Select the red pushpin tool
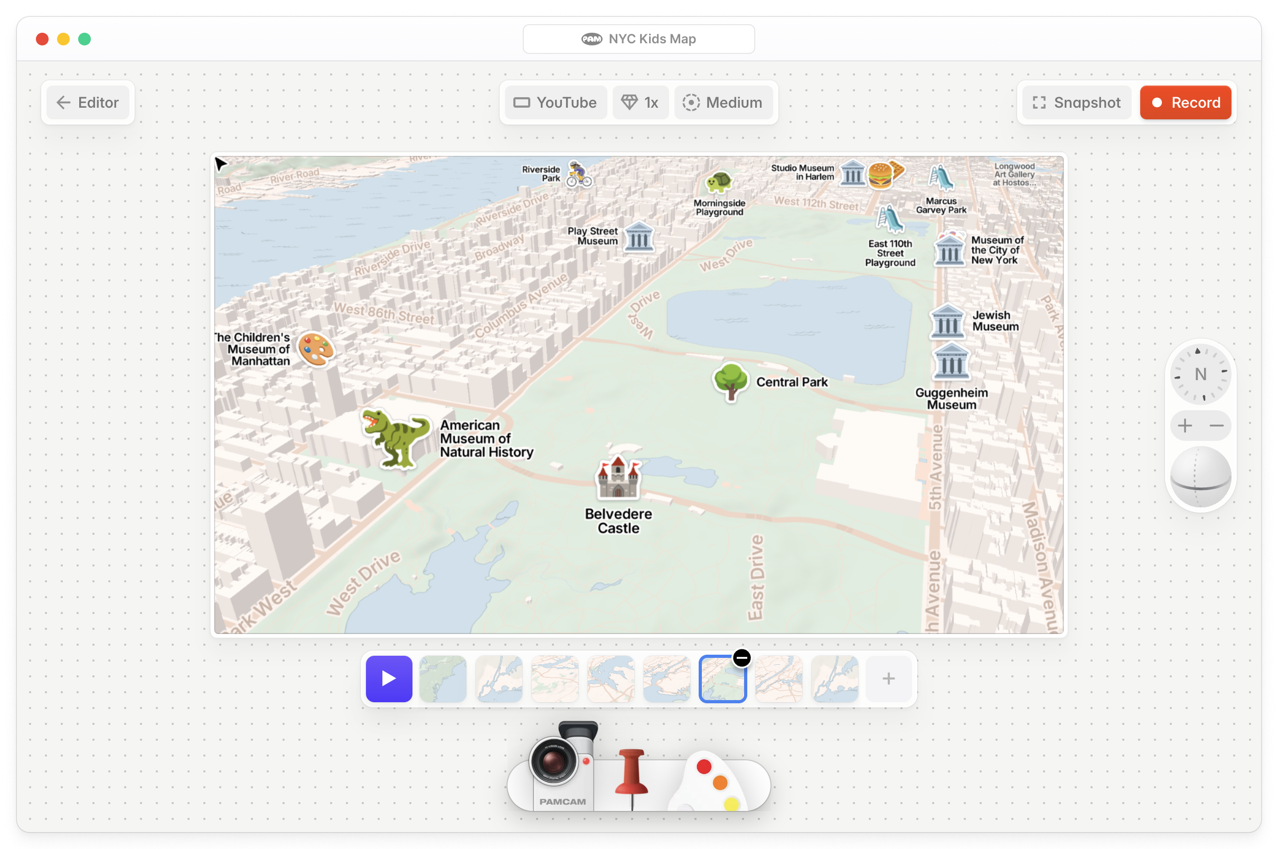This screenshot has width=1278, height=849. 632,774
